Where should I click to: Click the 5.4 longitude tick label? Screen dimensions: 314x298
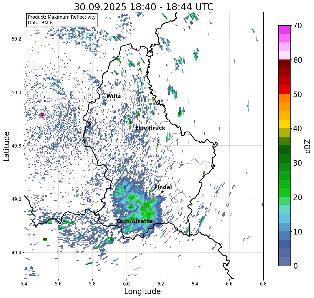point(24,284)
